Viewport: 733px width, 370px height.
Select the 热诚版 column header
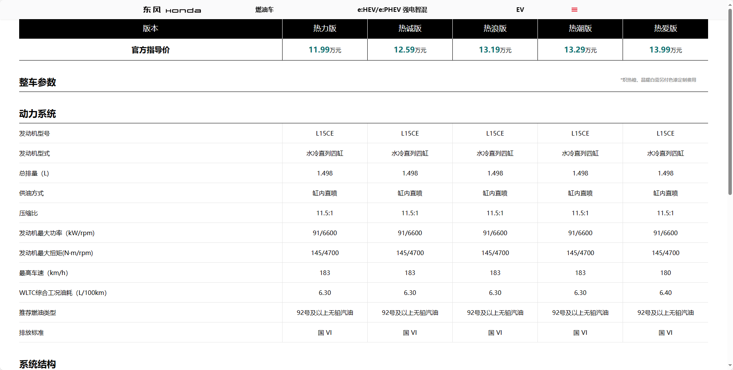tap(410, 29)
